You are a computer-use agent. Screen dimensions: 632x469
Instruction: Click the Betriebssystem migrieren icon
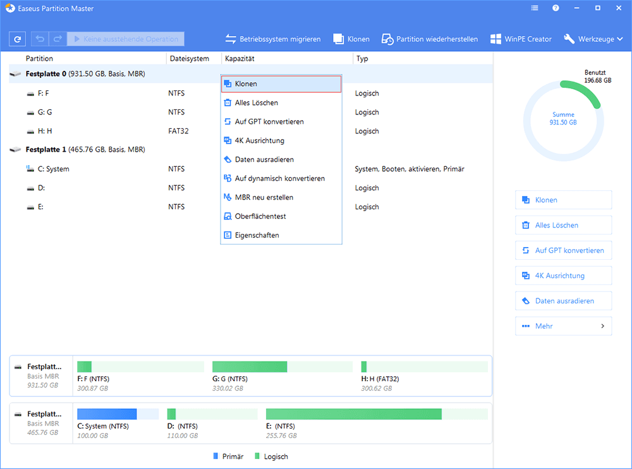pos(231,39)
